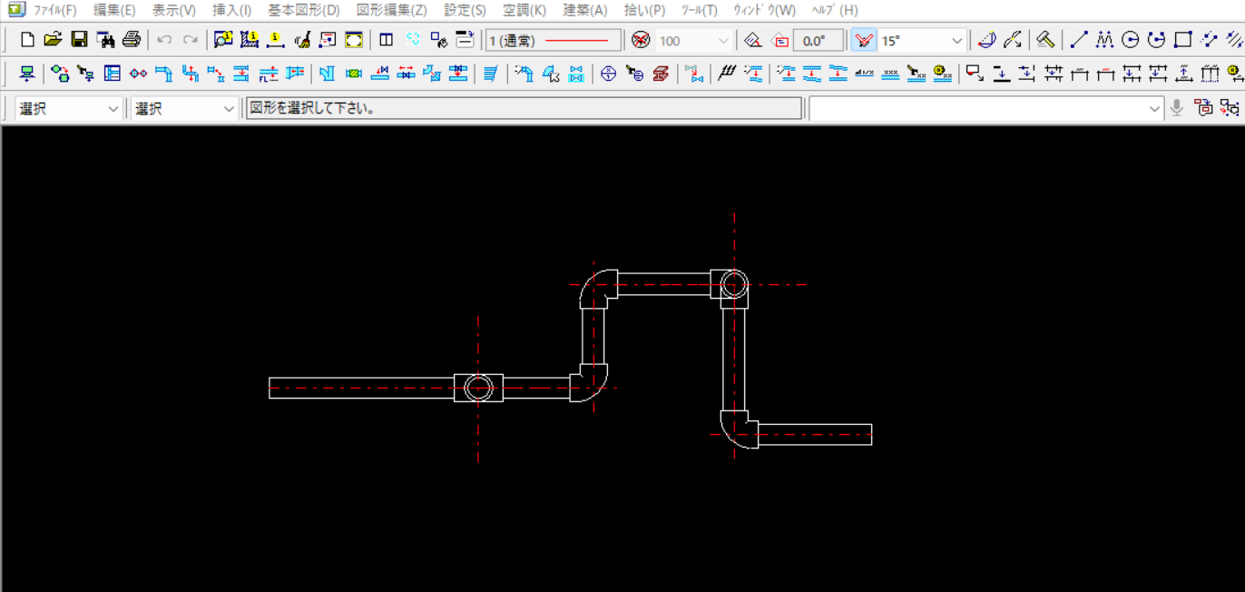Open the ツール(T) menu

pyautogui.click(x=699, y=10)
